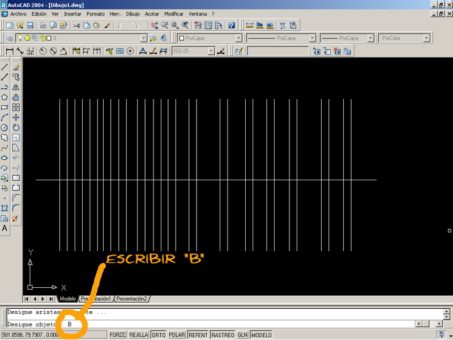Select the Multiline Text tool
This screenshot has width=453, height=340.
(5, 228)
